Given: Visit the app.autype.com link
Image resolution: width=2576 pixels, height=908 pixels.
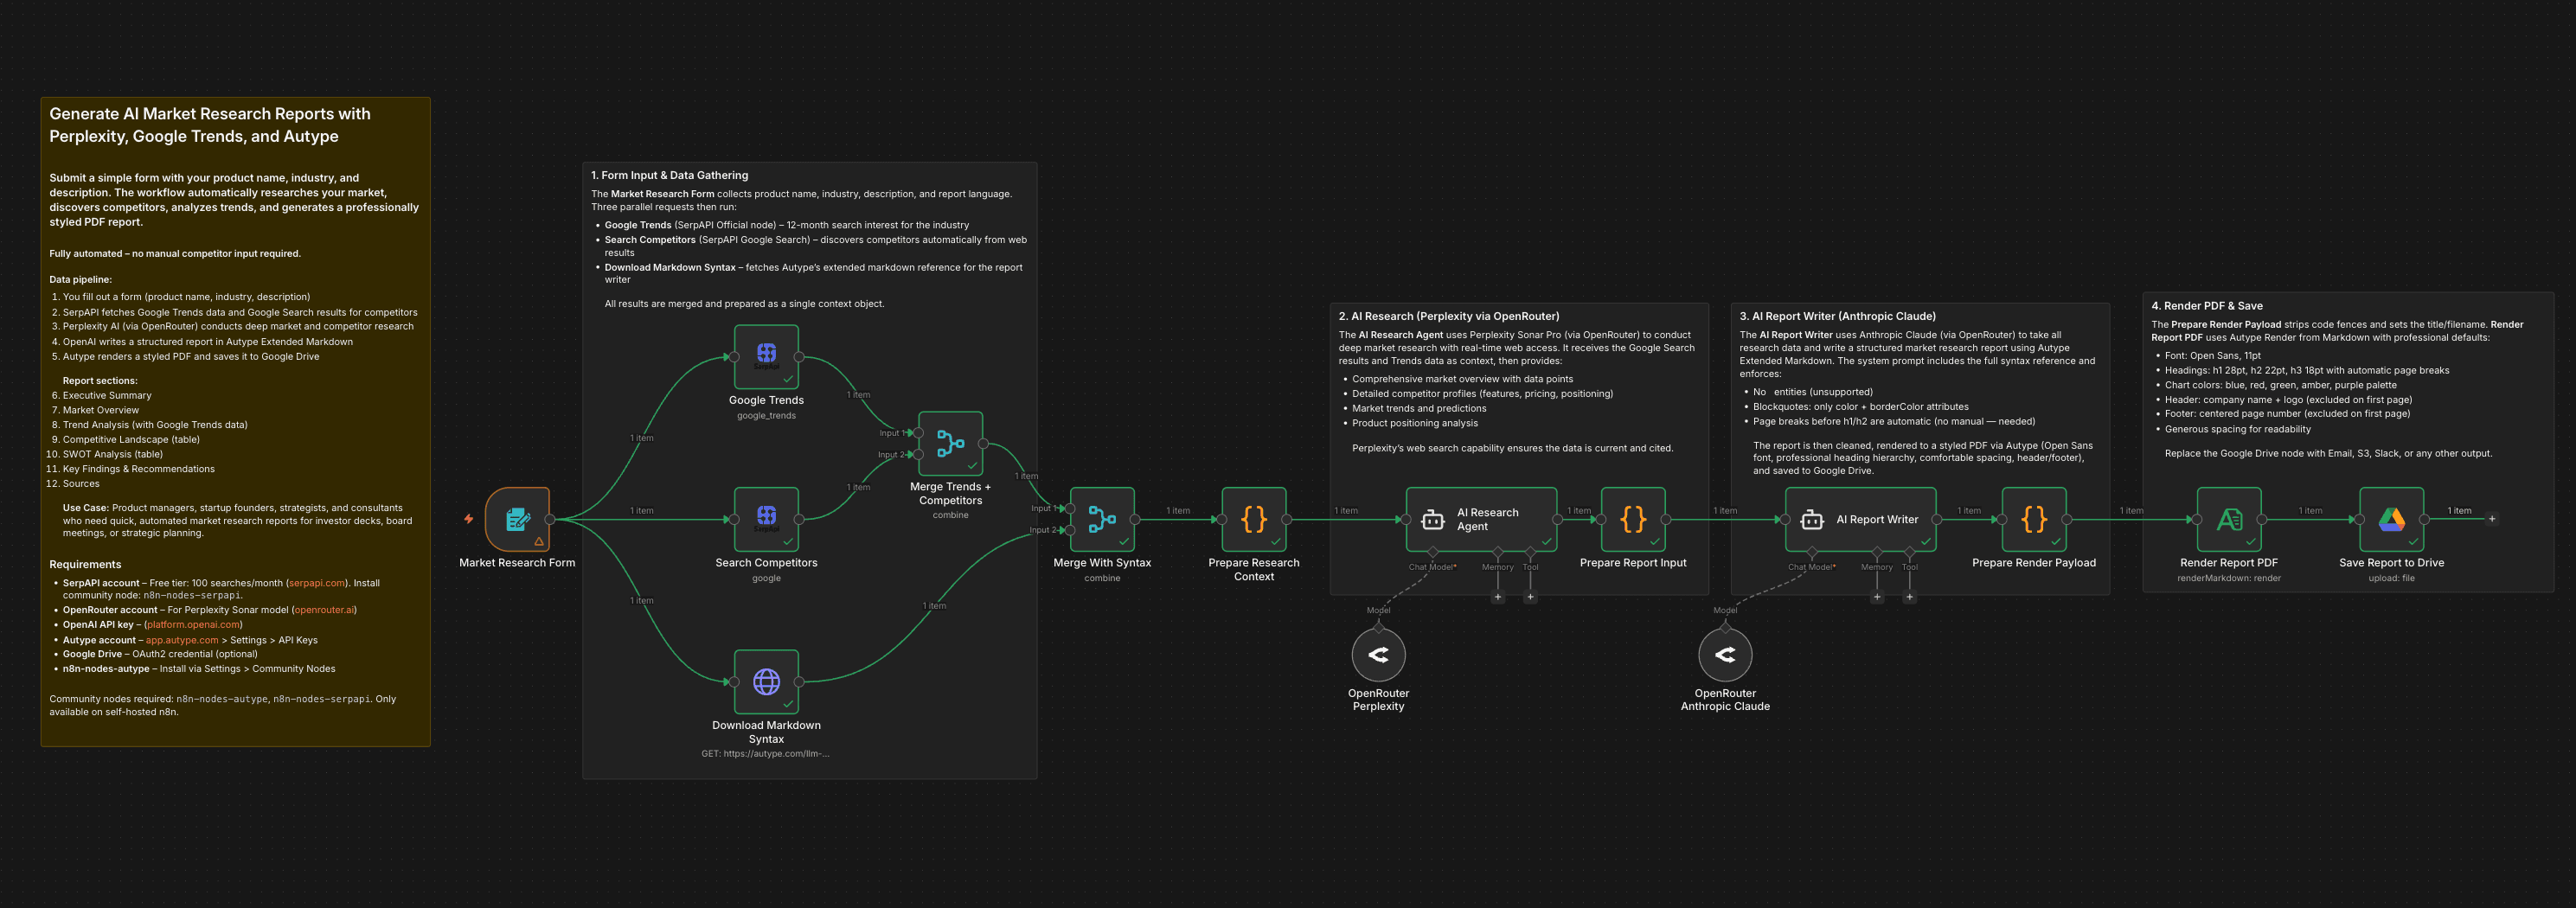Looking at the screenshot, I should click(182, 639).
